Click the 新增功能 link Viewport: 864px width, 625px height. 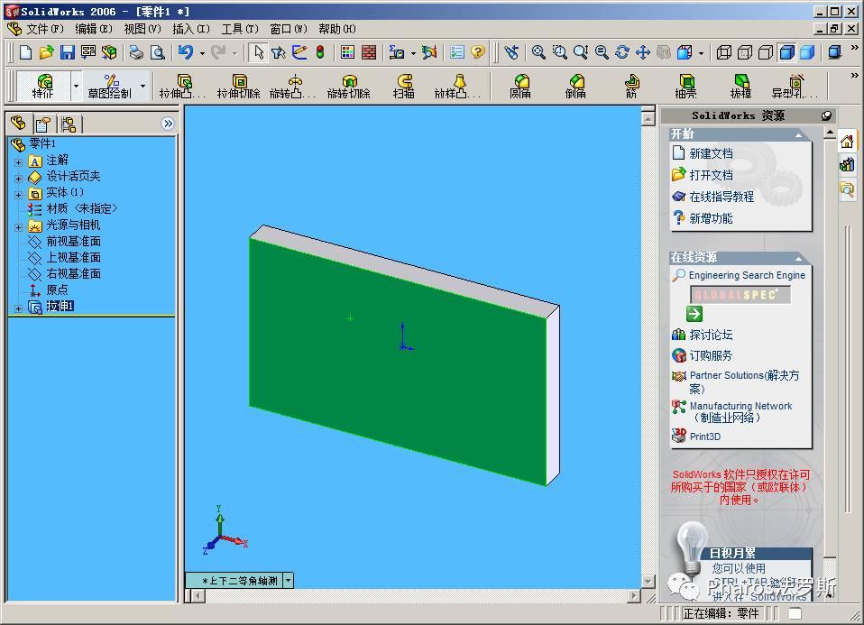[711, 218]
